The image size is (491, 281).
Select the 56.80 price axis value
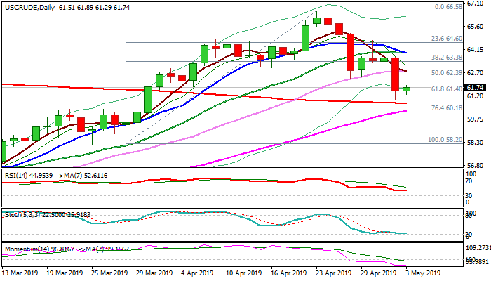tap(476, 166)
